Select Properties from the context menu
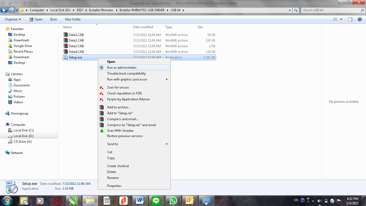366x206 pixels. pos(114,186)
